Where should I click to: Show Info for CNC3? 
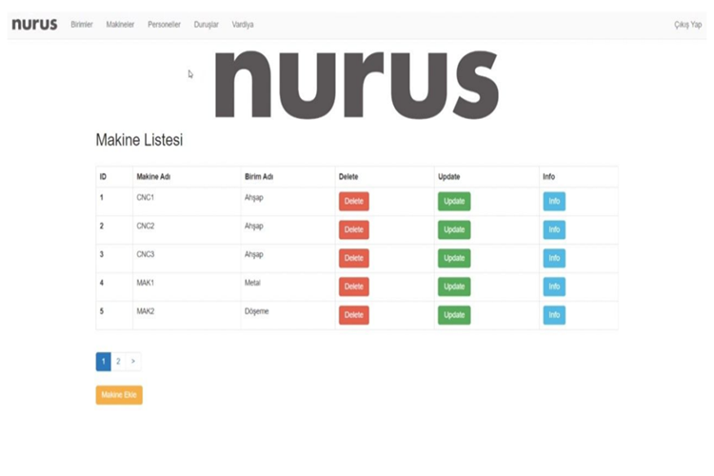[554, 258]
